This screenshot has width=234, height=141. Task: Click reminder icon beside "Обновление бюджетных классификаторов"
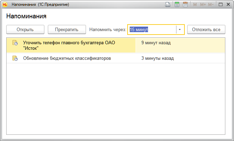click(15, 58)
